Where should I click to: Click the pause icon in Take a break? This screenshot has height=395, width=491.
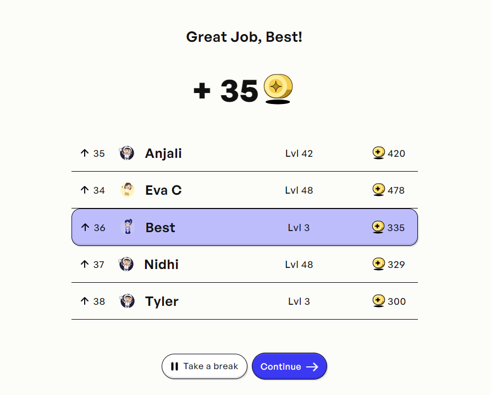pos(175,366)
